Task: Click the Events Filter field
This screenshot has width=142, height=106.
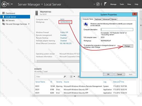Action: coord(49,77)
